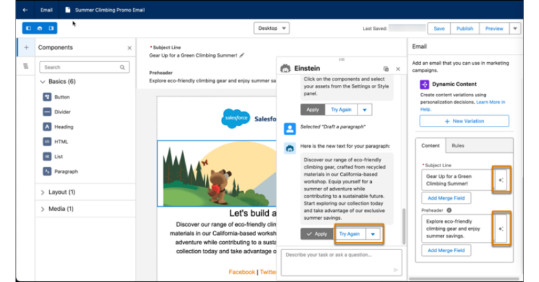This screenshot has height=282, width=539.
Task: Expand the Media (1) section
Action: (x=43, y=209)
